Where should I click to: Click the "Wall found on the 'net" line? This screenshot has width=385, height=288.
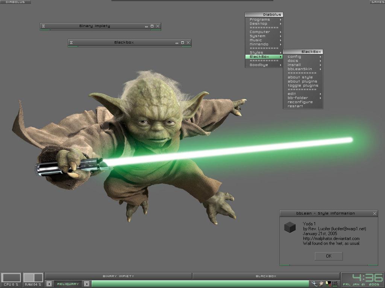(x=332, y=243)
